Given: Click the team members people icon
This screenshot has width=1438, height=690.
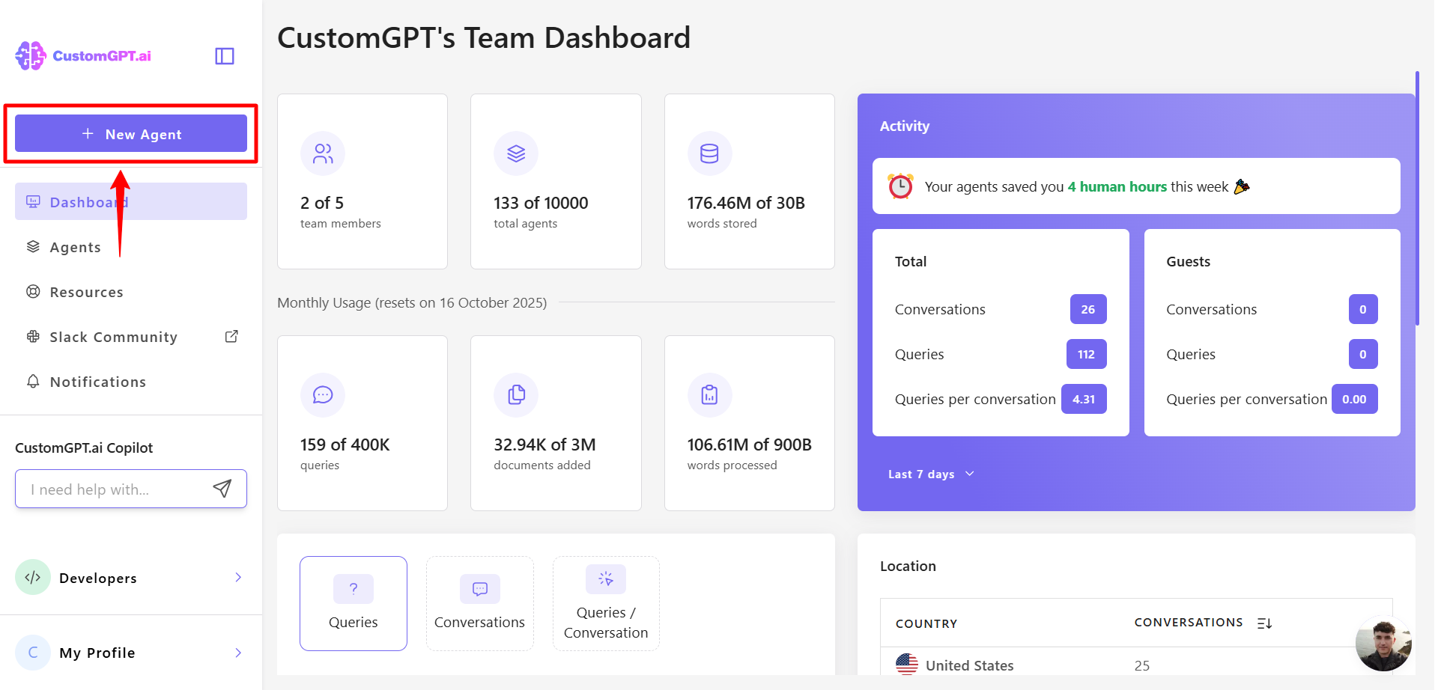Looking at the screenshot, I should click(323, 153).
